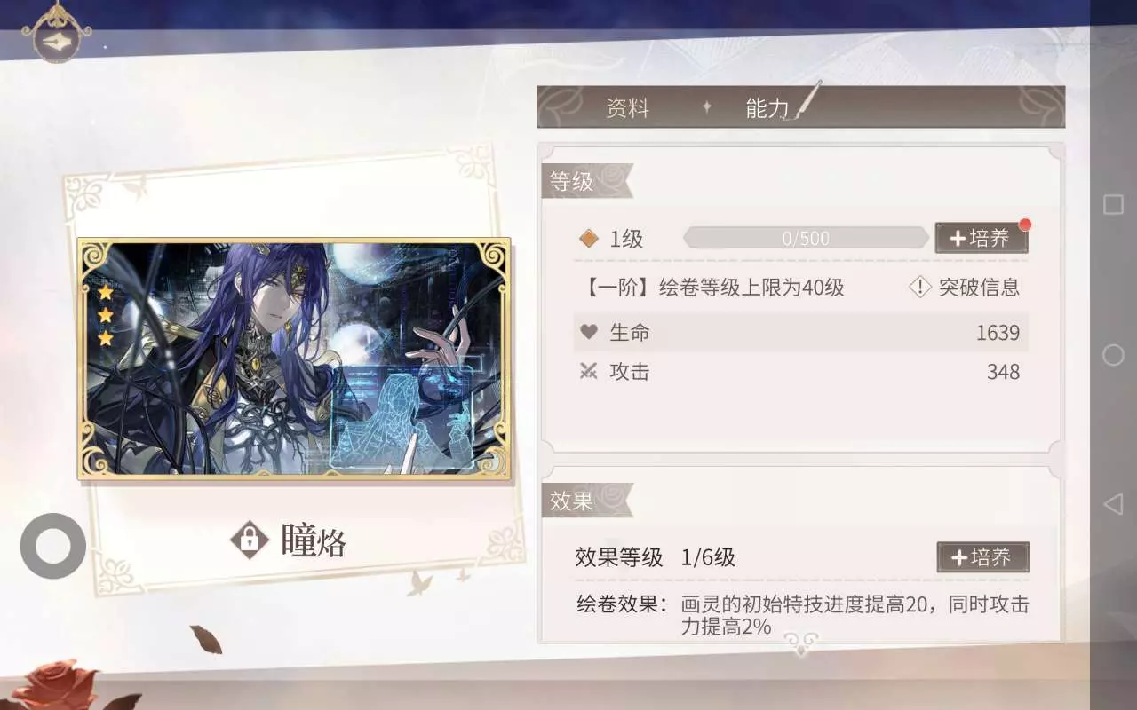Tap the exclamation icon for 突破信息

click(920, 287)
